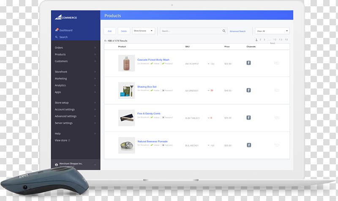Click the Channels column header
This screenshot has width=338, height=201.
coord(251,47)
